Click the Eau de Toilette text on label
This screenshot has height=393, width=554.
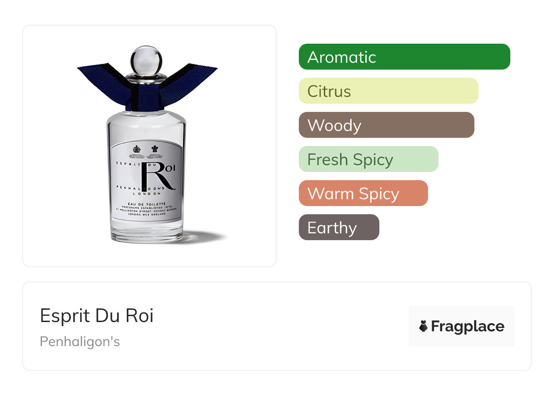click(x=146, y=204)
